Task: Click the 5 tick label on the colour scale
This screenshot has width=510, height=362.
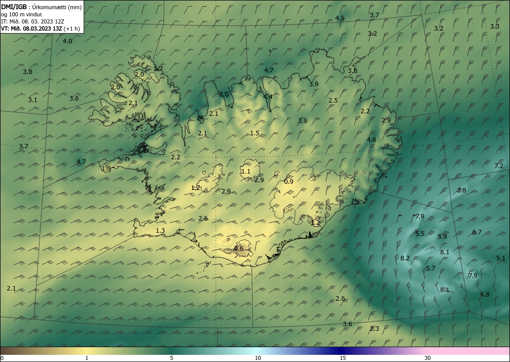Action: tap(172, 358)
